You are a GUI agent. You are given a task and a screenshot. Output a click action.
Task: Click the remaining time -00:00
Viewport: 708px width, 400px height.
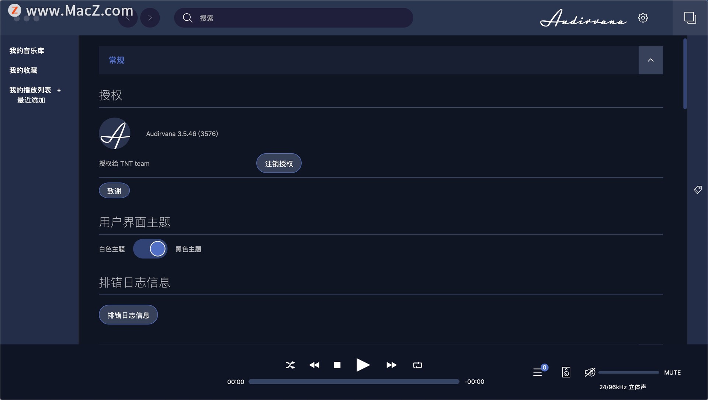(x=474, y=382)
